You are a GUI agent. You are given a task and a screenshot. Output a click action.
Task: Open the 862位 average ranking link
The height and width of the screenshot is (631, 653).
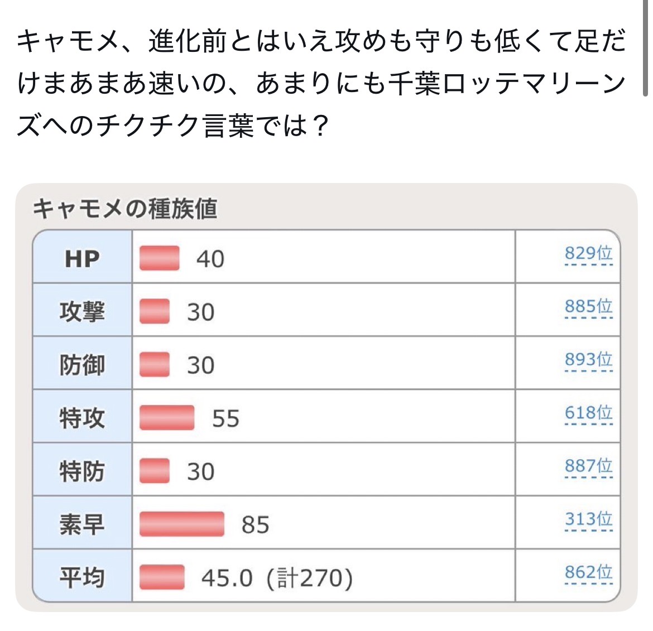pos(588,573)
